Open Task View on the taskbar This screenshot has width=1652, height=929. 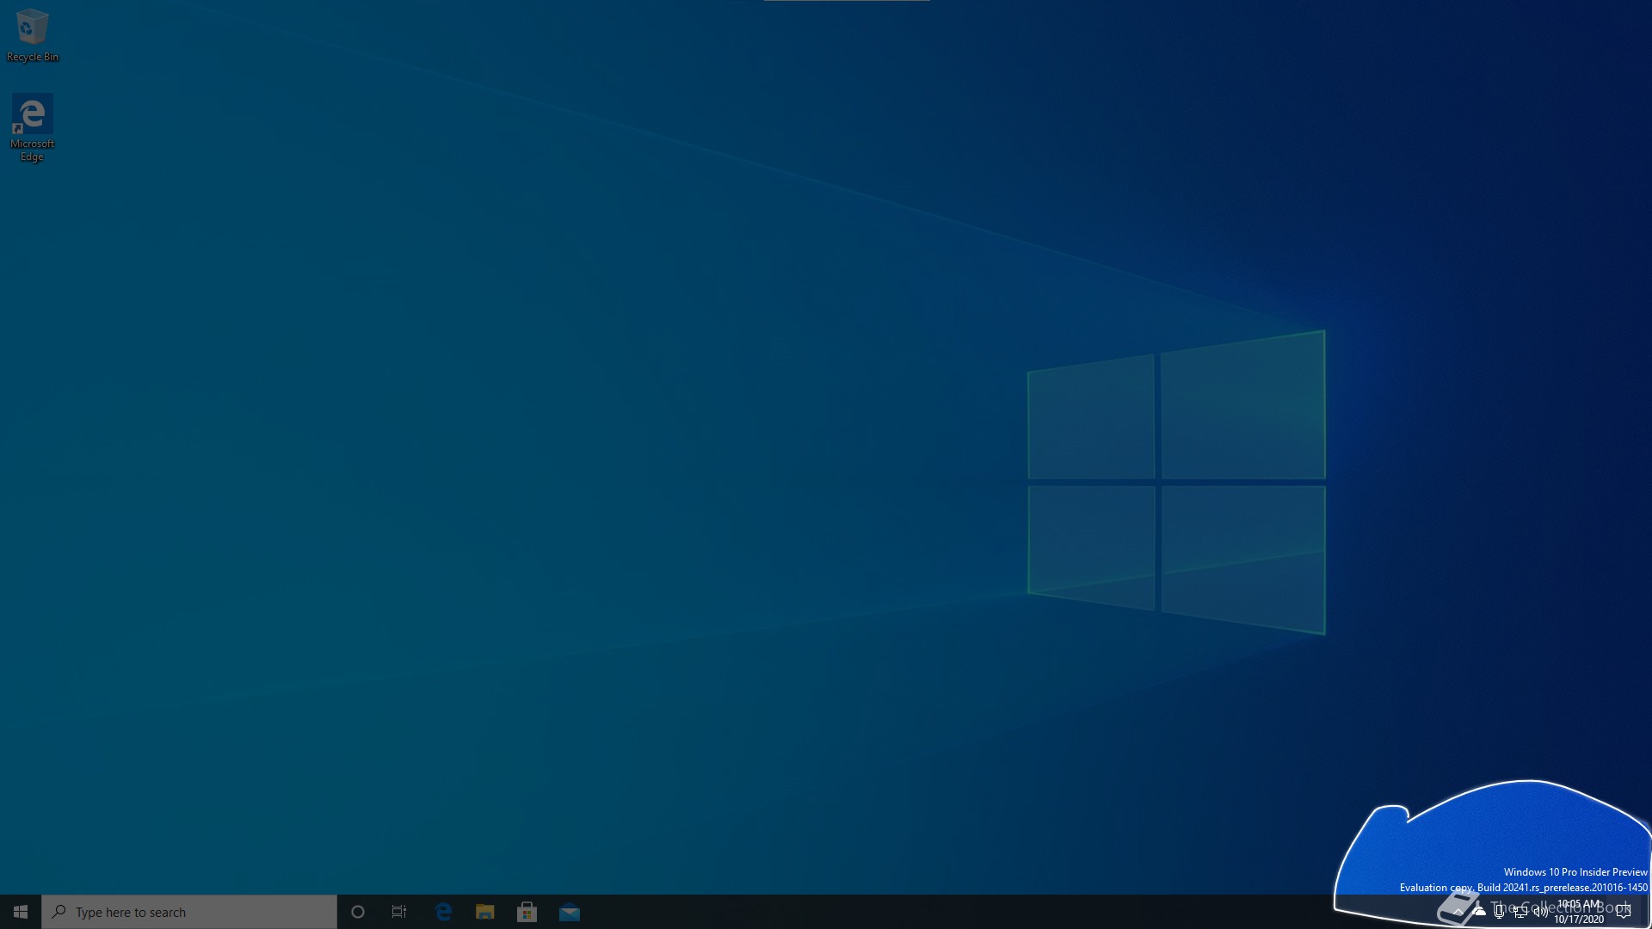point(399,912)
